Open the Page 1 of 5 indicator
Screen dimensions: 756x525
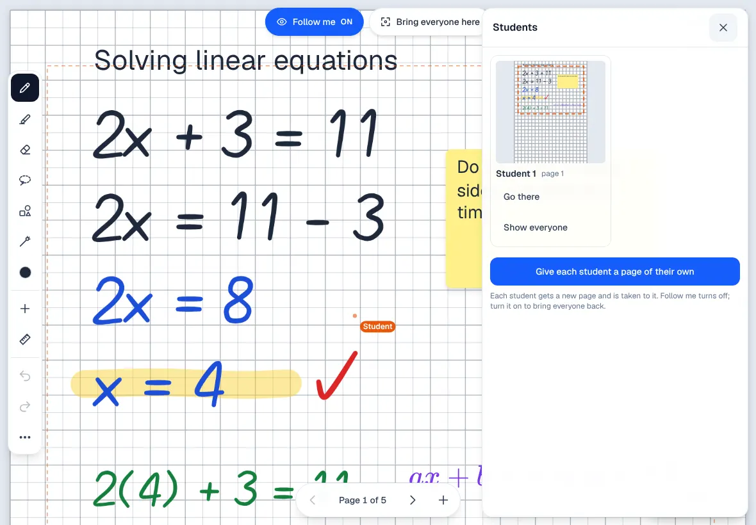(363, 501)
